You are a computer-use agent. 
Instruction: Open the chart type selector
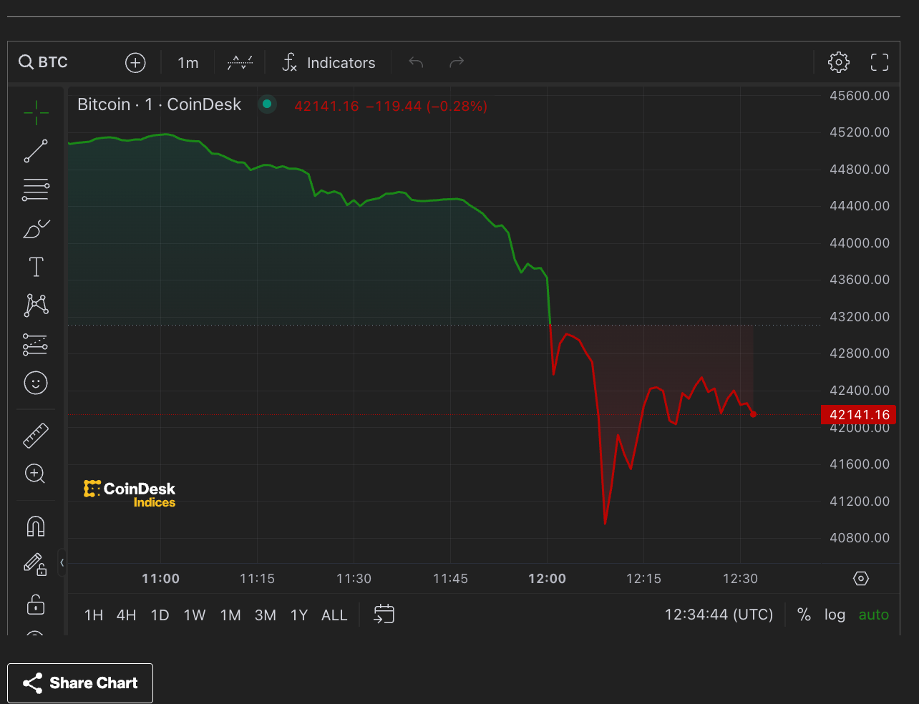coord(240,62)
